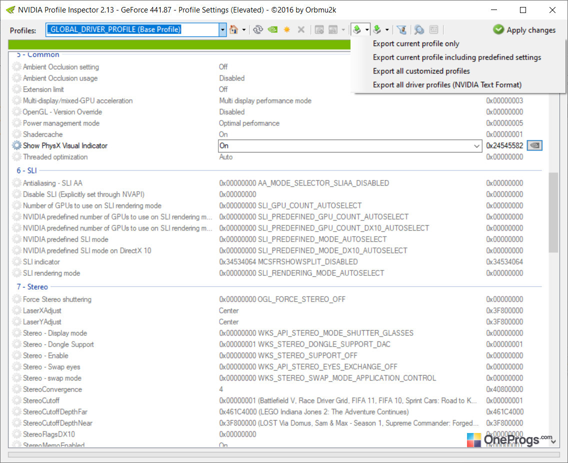Collapse the 7 - Stereo section header
568x463 pixels.
click(32, 287)
